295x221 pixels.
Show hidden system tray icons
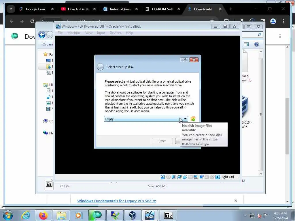point(245,216)
